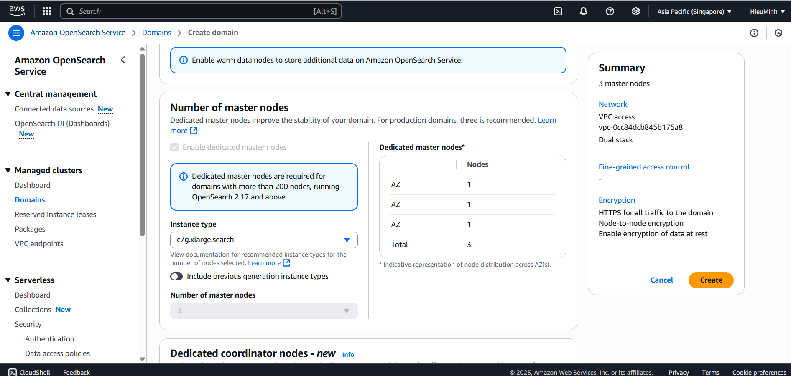Open the Asia Pacific (Singapore) region dropdown
This screenshot has height=376, width=791.
click(x=694, y=11)
